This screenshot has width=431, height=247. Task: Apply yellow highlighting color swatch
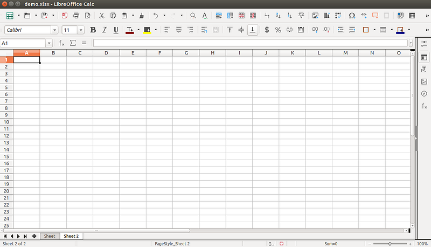(147, 30)
